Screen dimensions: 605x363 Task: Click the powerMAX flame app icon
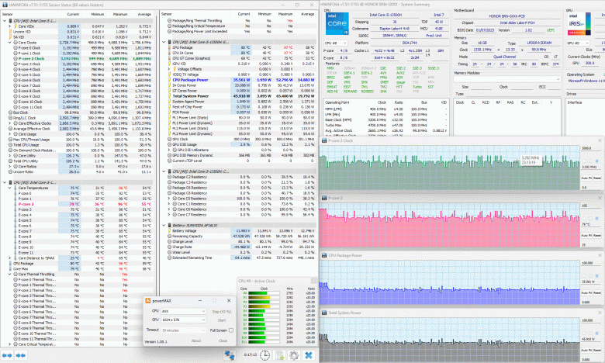coord(147,300)
